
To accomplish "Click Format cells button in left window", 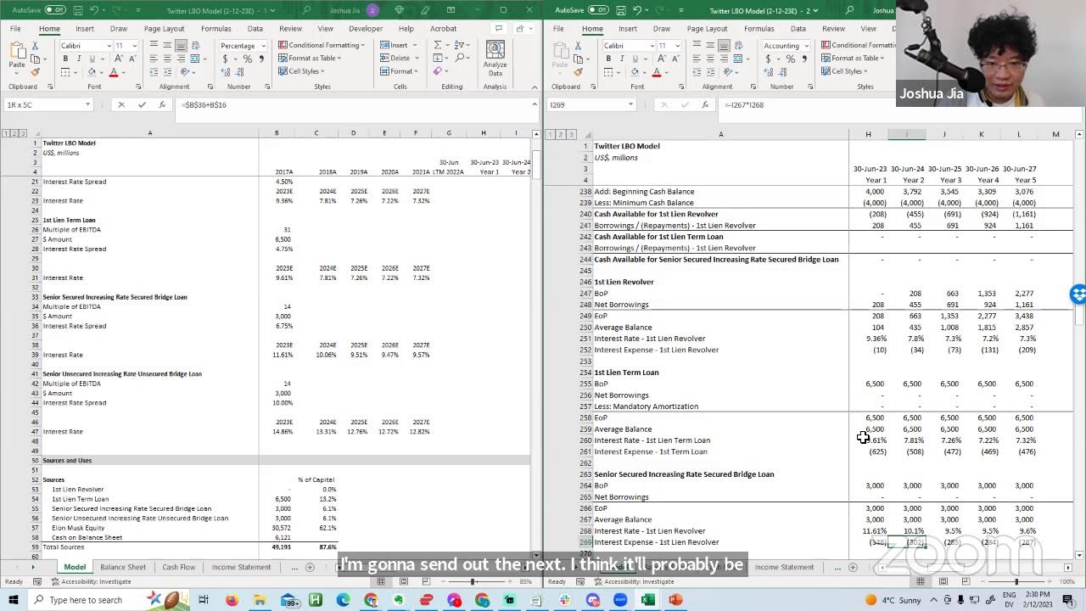I will pyautogui.click(x=400, y=71).
